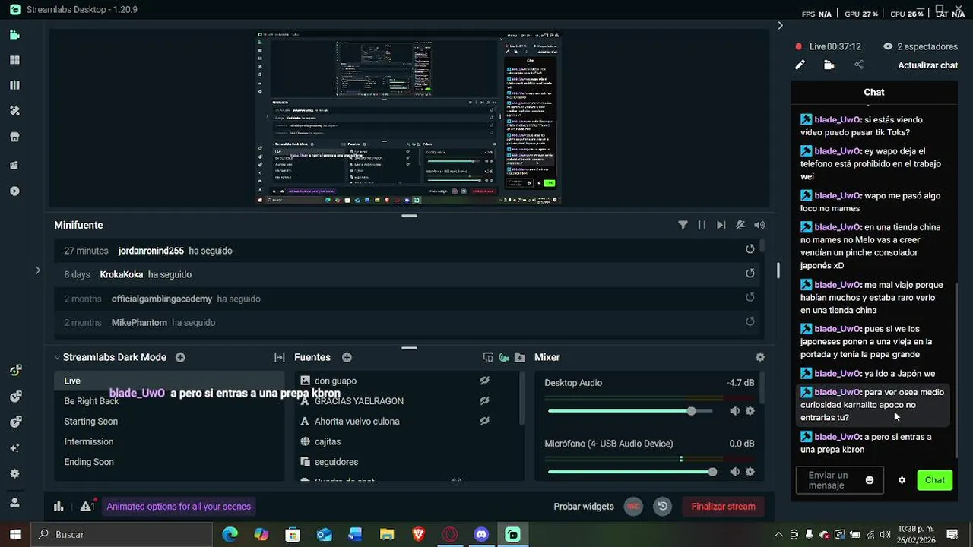The width and height of the screenshot is (973, 547).
Task: Open chat settings gear icon
Action: coord(902,480)
